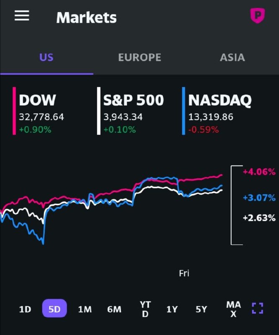The image size is (279, 335).
Task: Open the hamburger navigation menu
Action: [22, 16]
